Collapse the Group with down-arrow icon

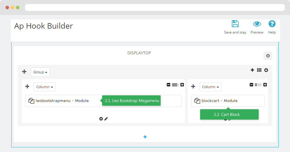pos(266,70)
